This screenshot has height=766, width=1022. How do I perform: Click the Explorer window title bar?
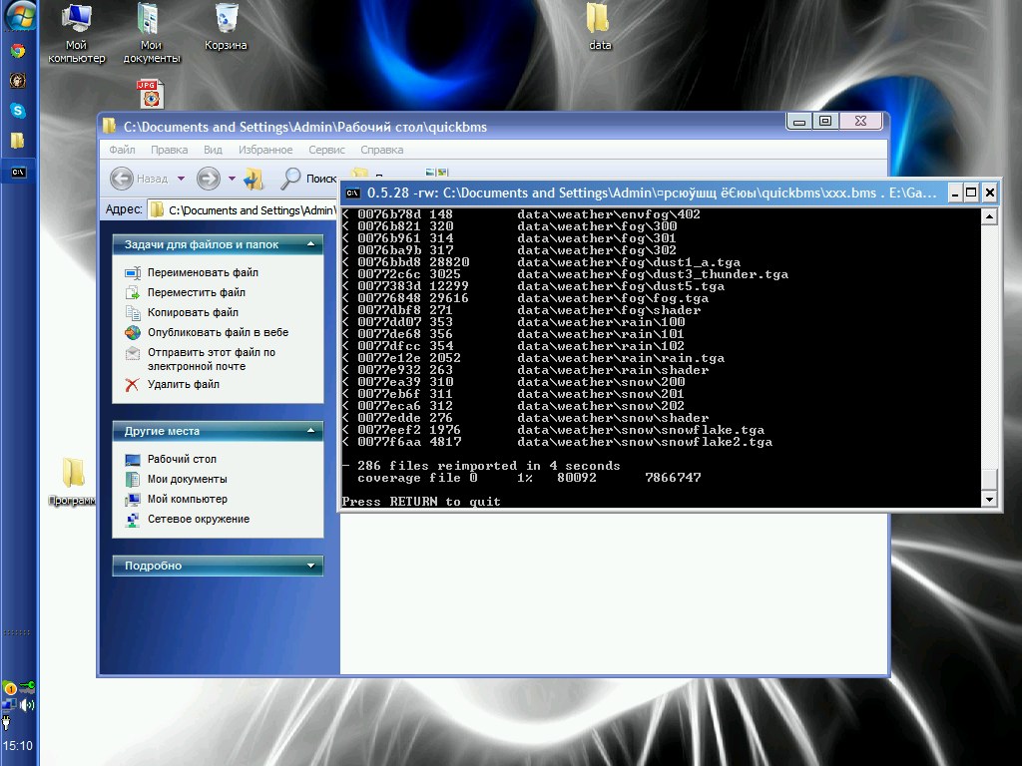443,127
